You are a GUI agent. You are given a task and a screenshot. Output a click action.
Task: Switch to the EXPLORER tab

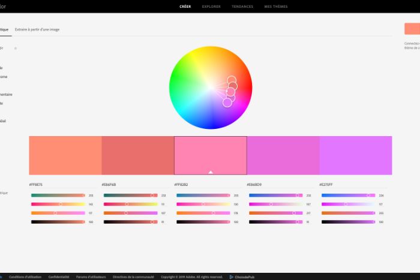click(211, 7)
